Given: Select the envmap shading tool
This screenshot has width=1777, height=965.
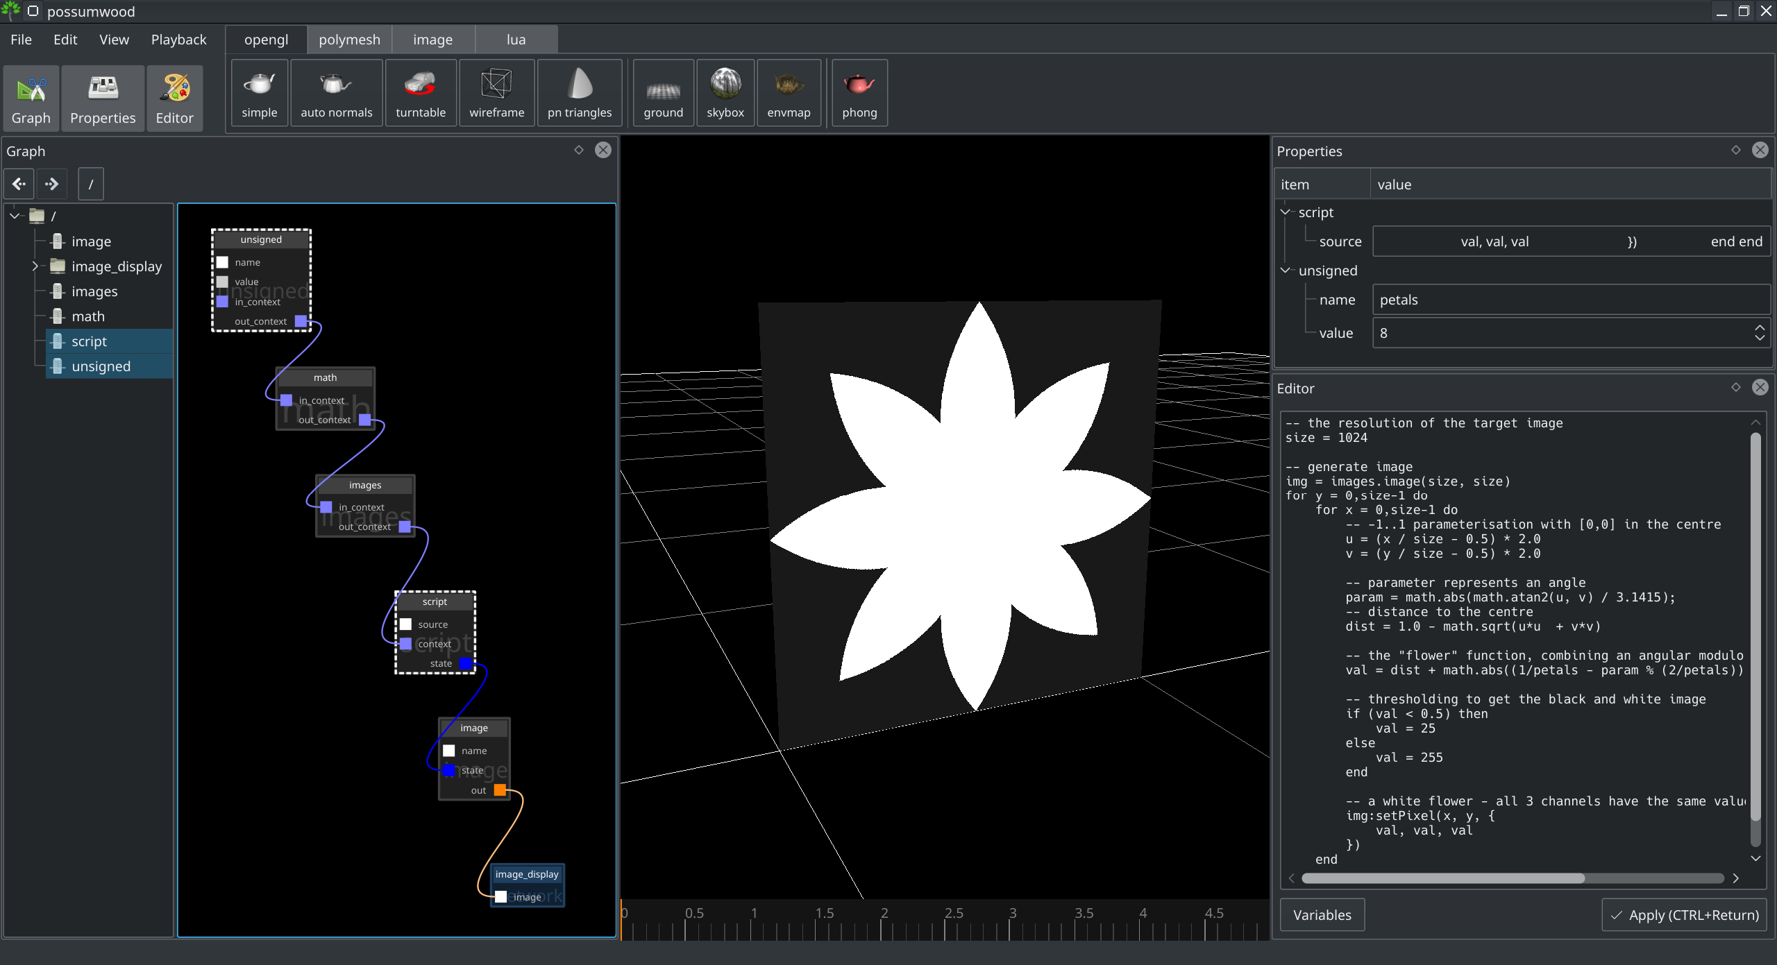Looking at the screenshot, I should [x=788, y=95].
